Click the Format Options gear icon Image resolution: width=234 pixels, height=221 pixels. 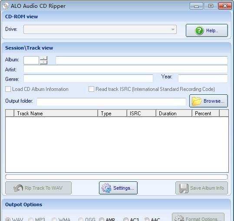point(179,218)
